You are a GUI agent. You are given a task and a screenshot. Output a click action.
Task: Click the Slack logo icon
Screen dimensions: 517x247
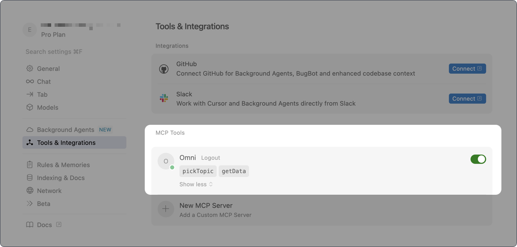[164, 98]
